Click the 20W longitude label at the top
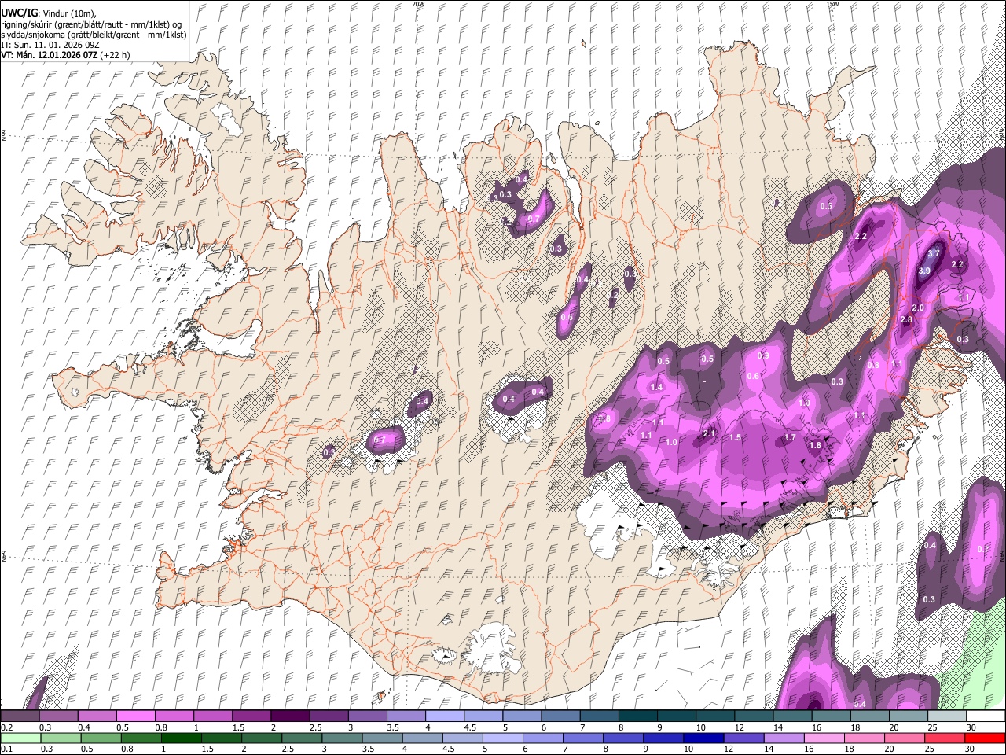Image resolution: width=1006 pixels, height=755 pixels. point(418,4)
